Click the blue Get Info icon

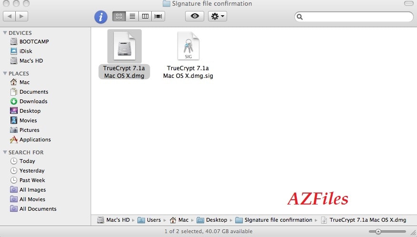click(101, 17)
